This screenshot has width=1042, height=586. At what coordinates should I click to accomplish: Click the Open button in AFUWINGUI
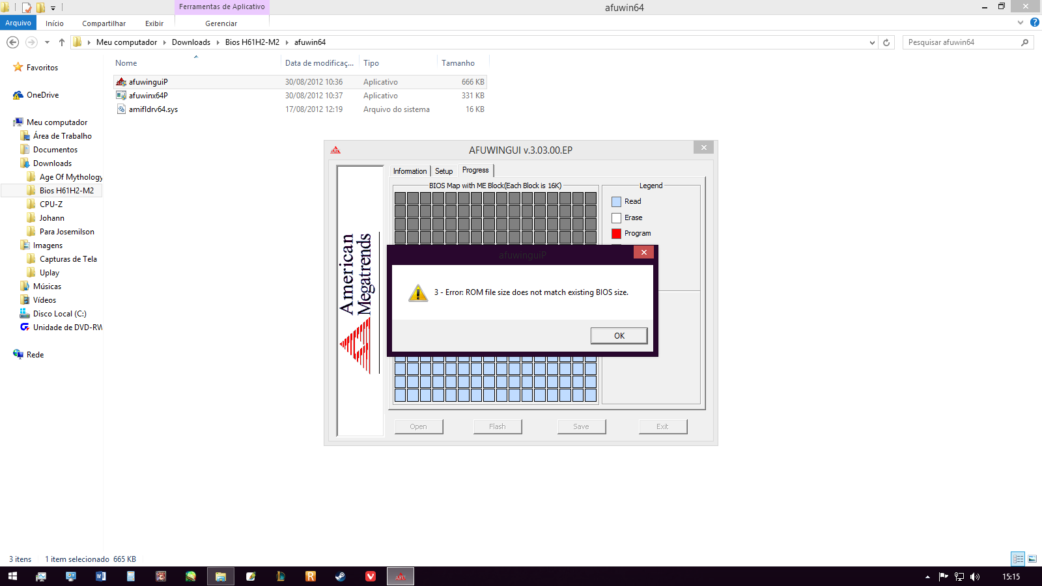point(419,426)
